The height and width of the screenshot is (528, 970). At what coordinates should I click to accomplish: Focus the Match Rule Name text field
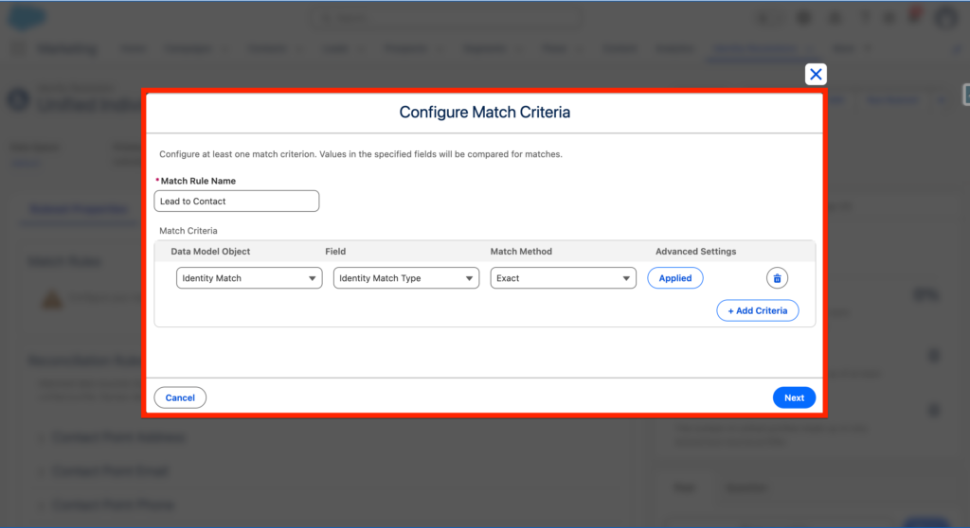237,201
